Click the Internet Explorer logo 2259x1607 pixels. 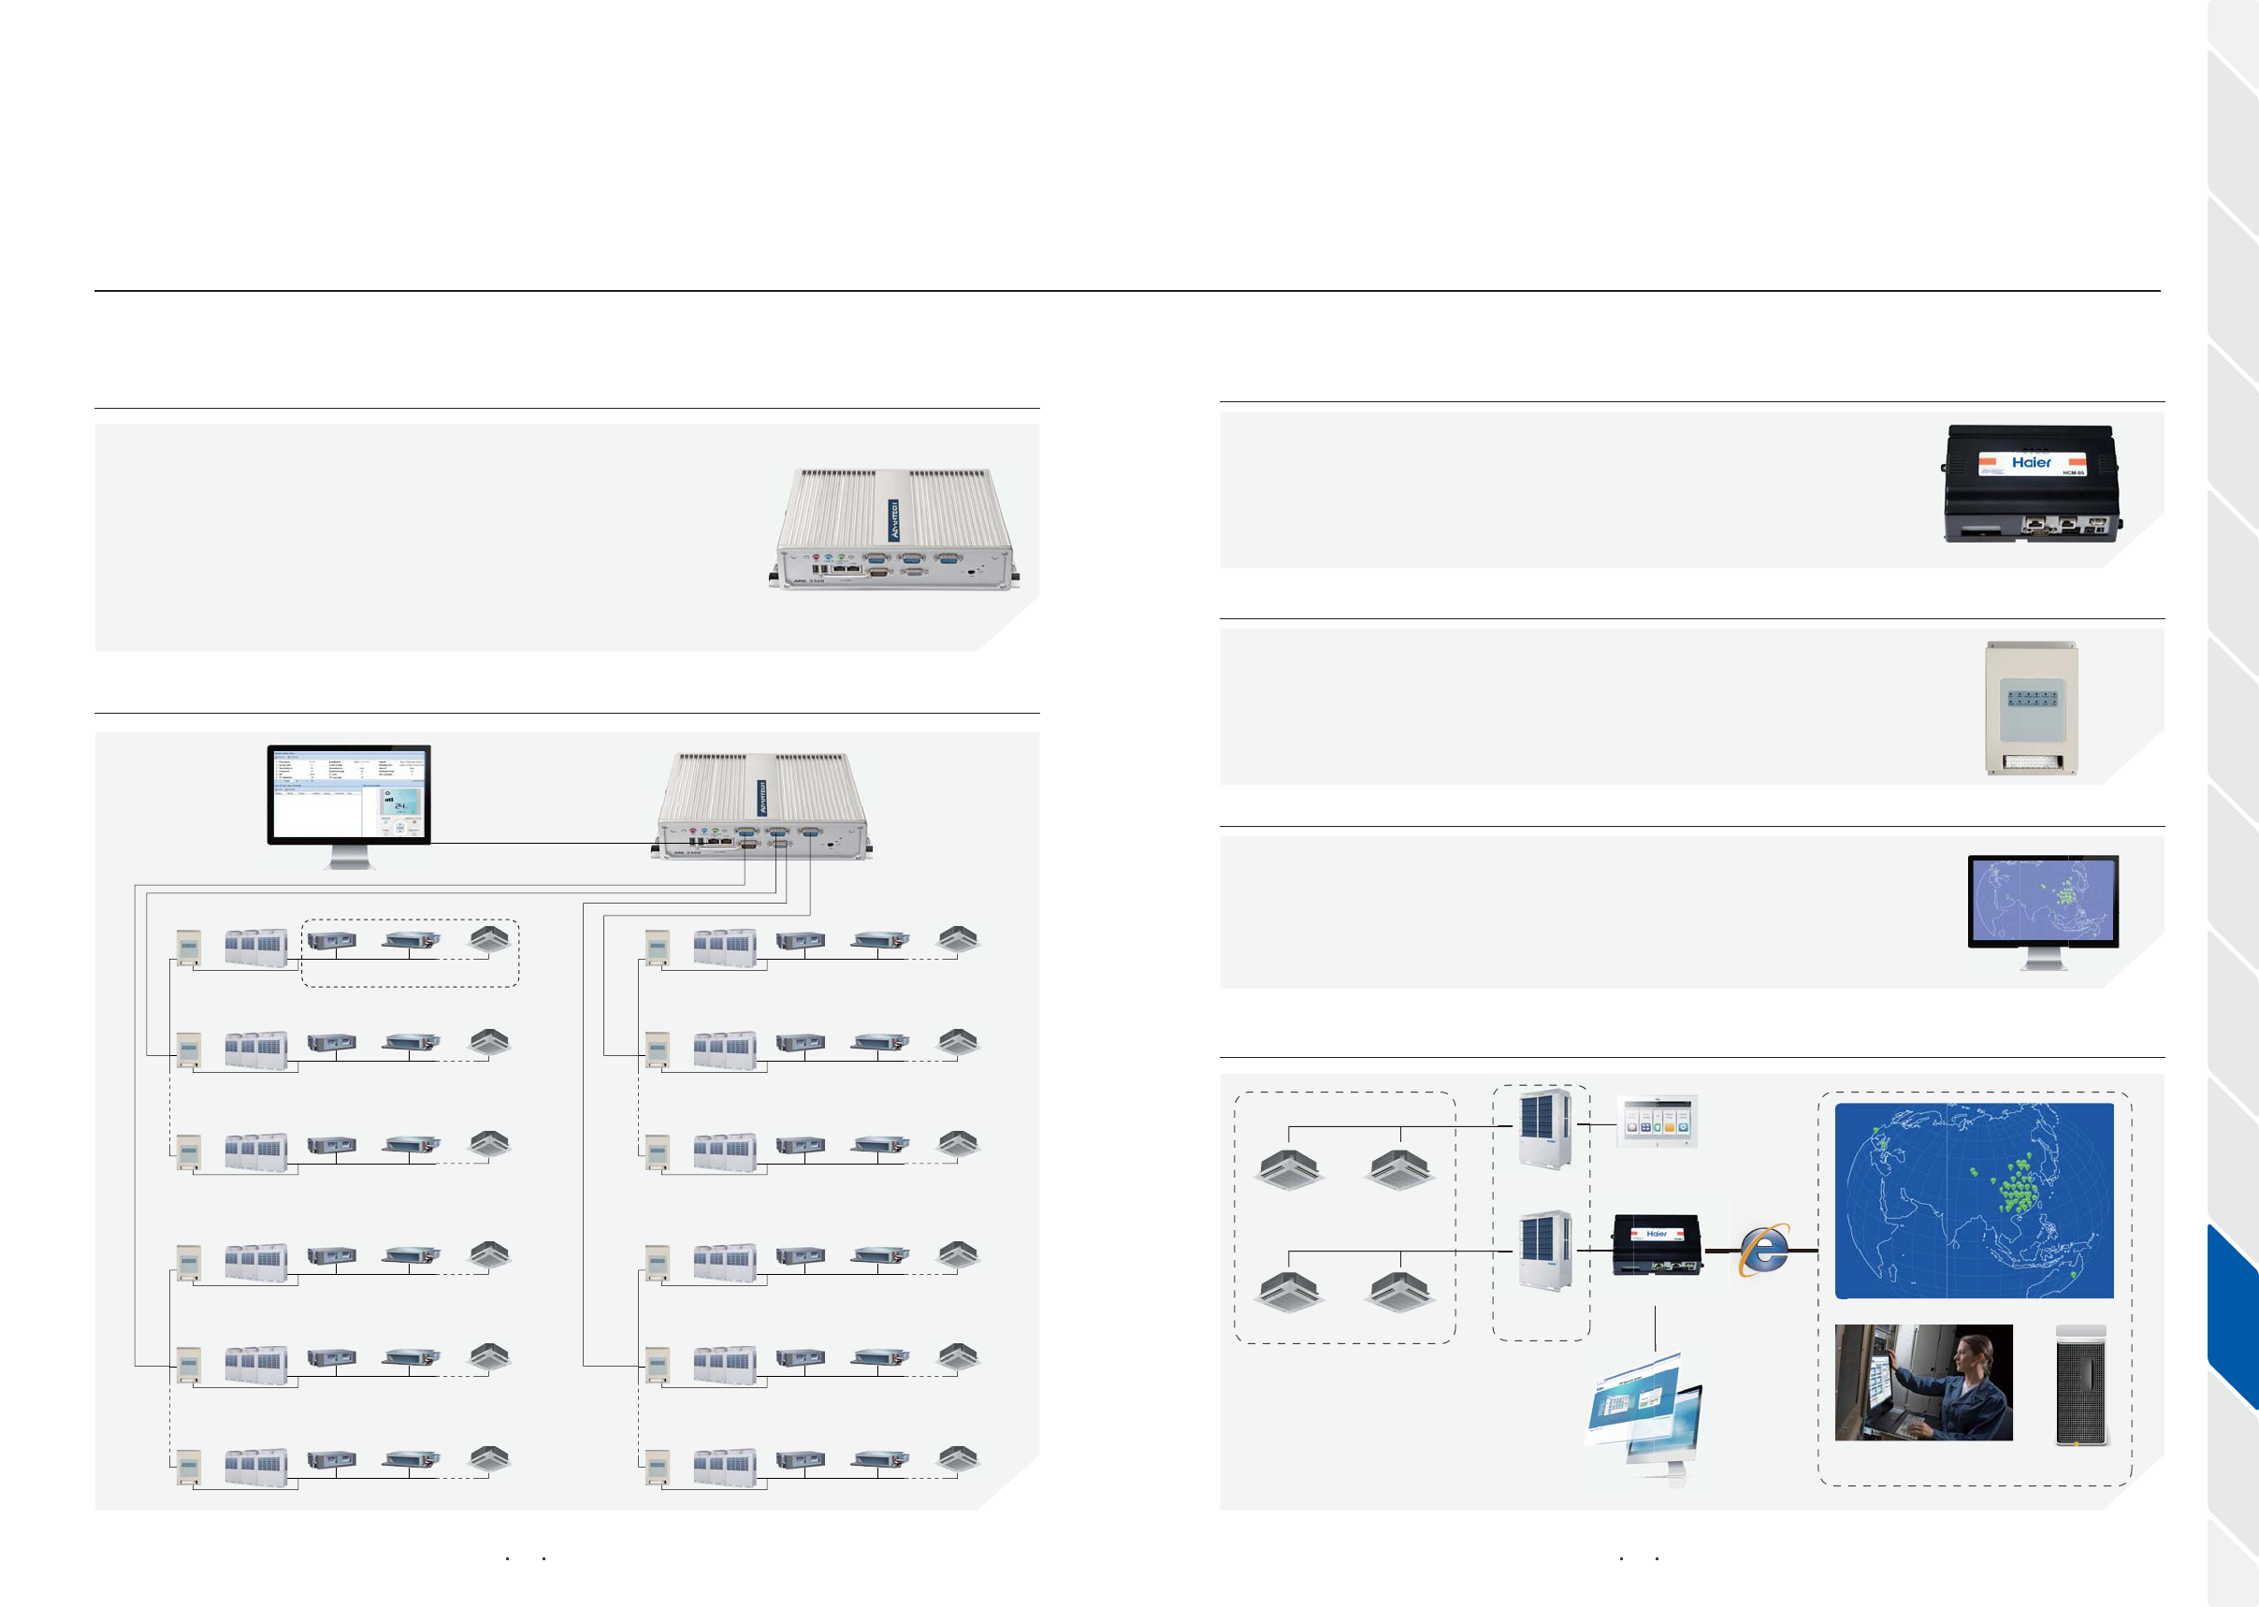pos(1764,1250)
